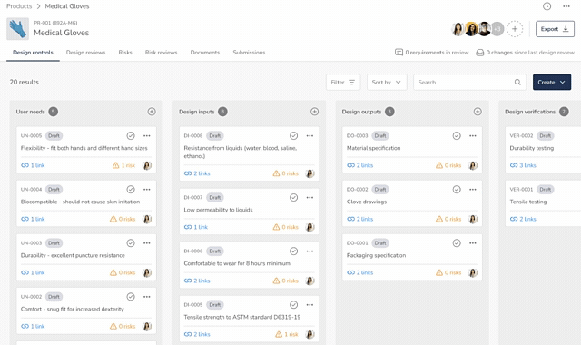581x345 pixels.
Task: Open the Risk reviews tab
Action: (162, 53)
